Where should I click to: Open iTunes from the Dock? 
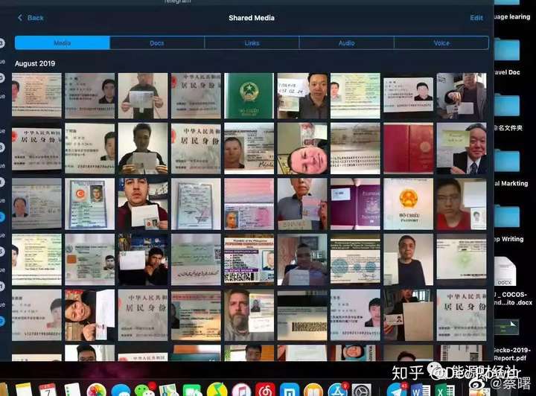coord(241,390)
